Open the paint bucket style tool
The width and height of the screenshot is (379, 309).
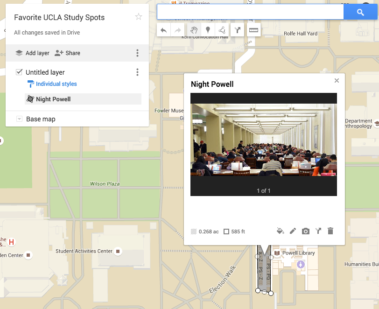click(x=280, y=231)
